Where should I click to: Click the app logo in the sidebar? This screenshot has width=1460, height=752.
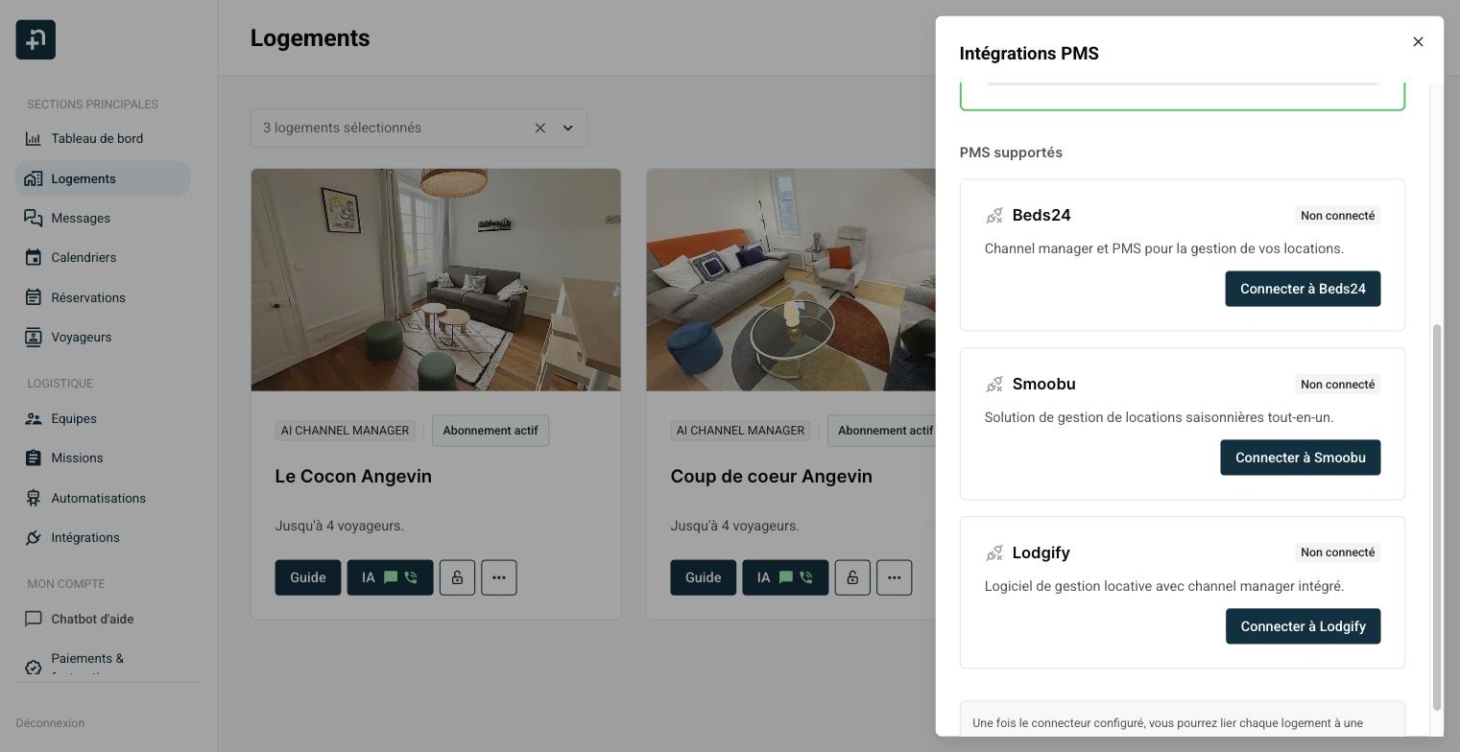36,39
